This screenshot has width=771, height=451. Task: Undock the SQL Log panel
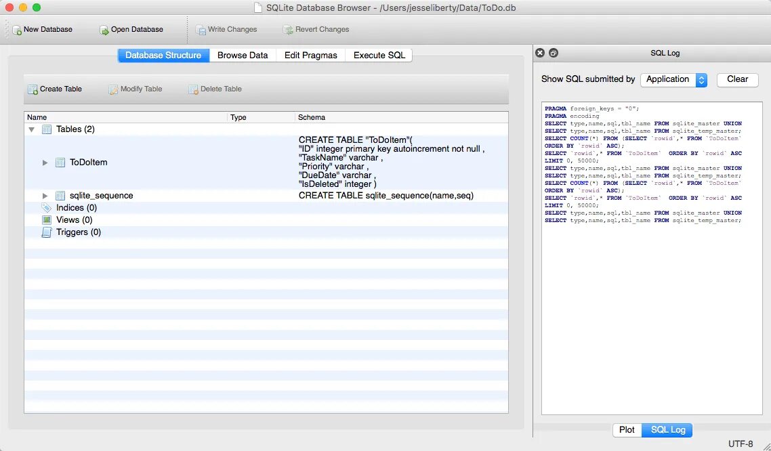tap(553, 53)
